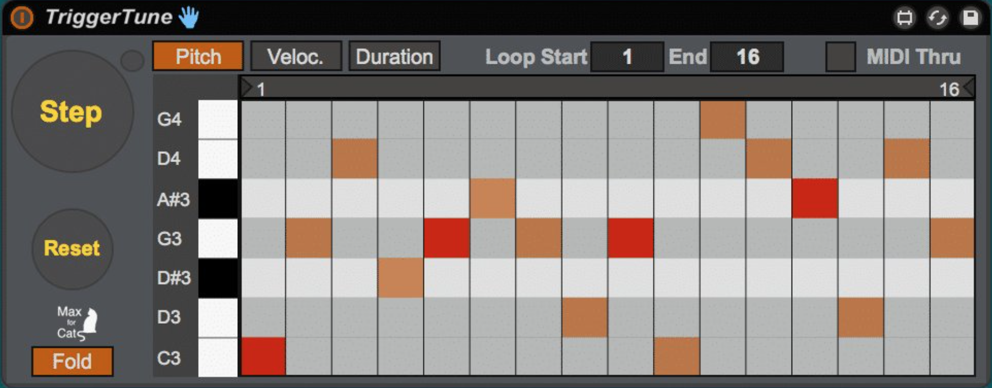The height and width of the screenshot is (388, 992).
Task: Click the loop start triangle marker
Action: coord(247,88)
